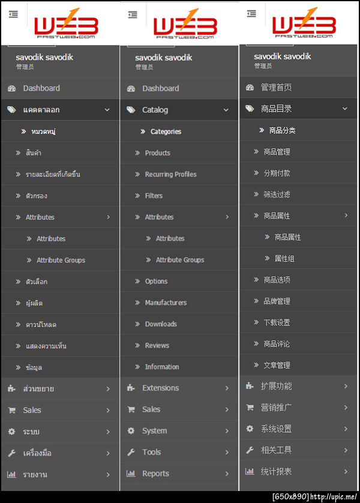Click the Reports bar chart icon in English panel
This screenshot has height=503, width=360.
coord(131,474)
